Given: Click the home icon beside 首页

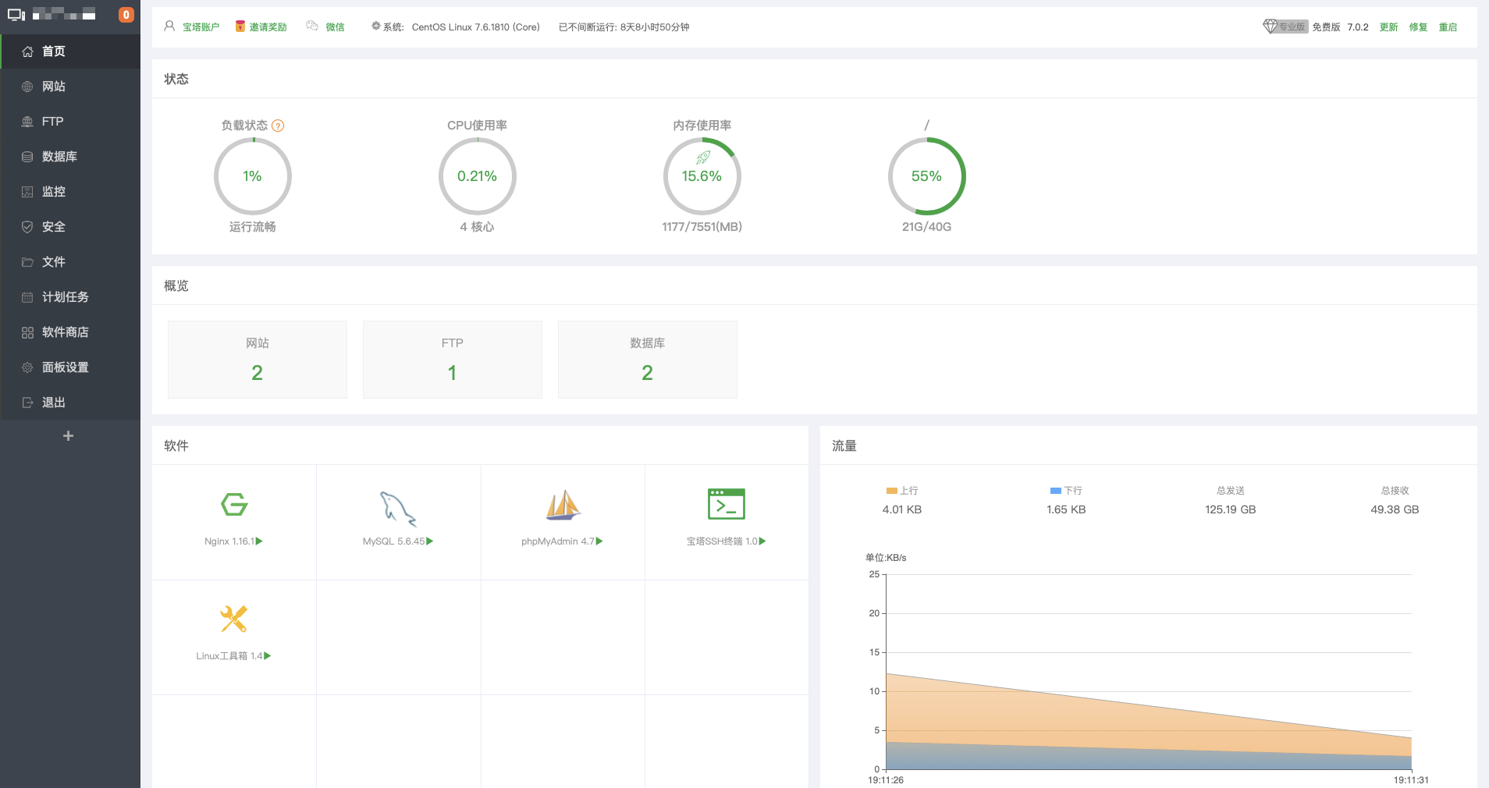Looking at the screenshot, I should [27, 51].
